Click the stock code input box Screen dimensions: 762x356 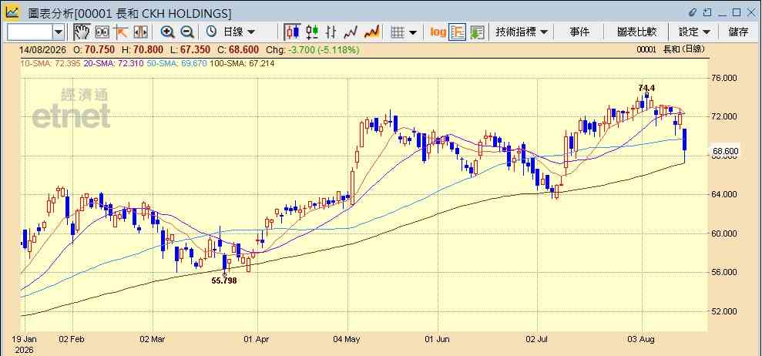pos(29,32)
